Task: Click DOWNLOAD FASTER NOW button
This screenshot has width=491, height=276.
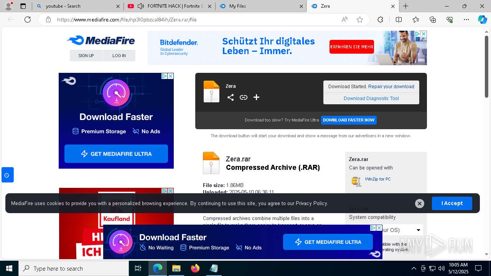Action: click(349, 120)
